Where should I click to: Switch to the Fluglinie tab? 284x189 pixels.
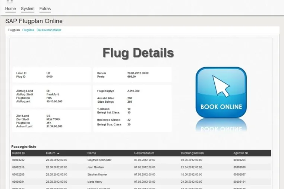(28, 30)
